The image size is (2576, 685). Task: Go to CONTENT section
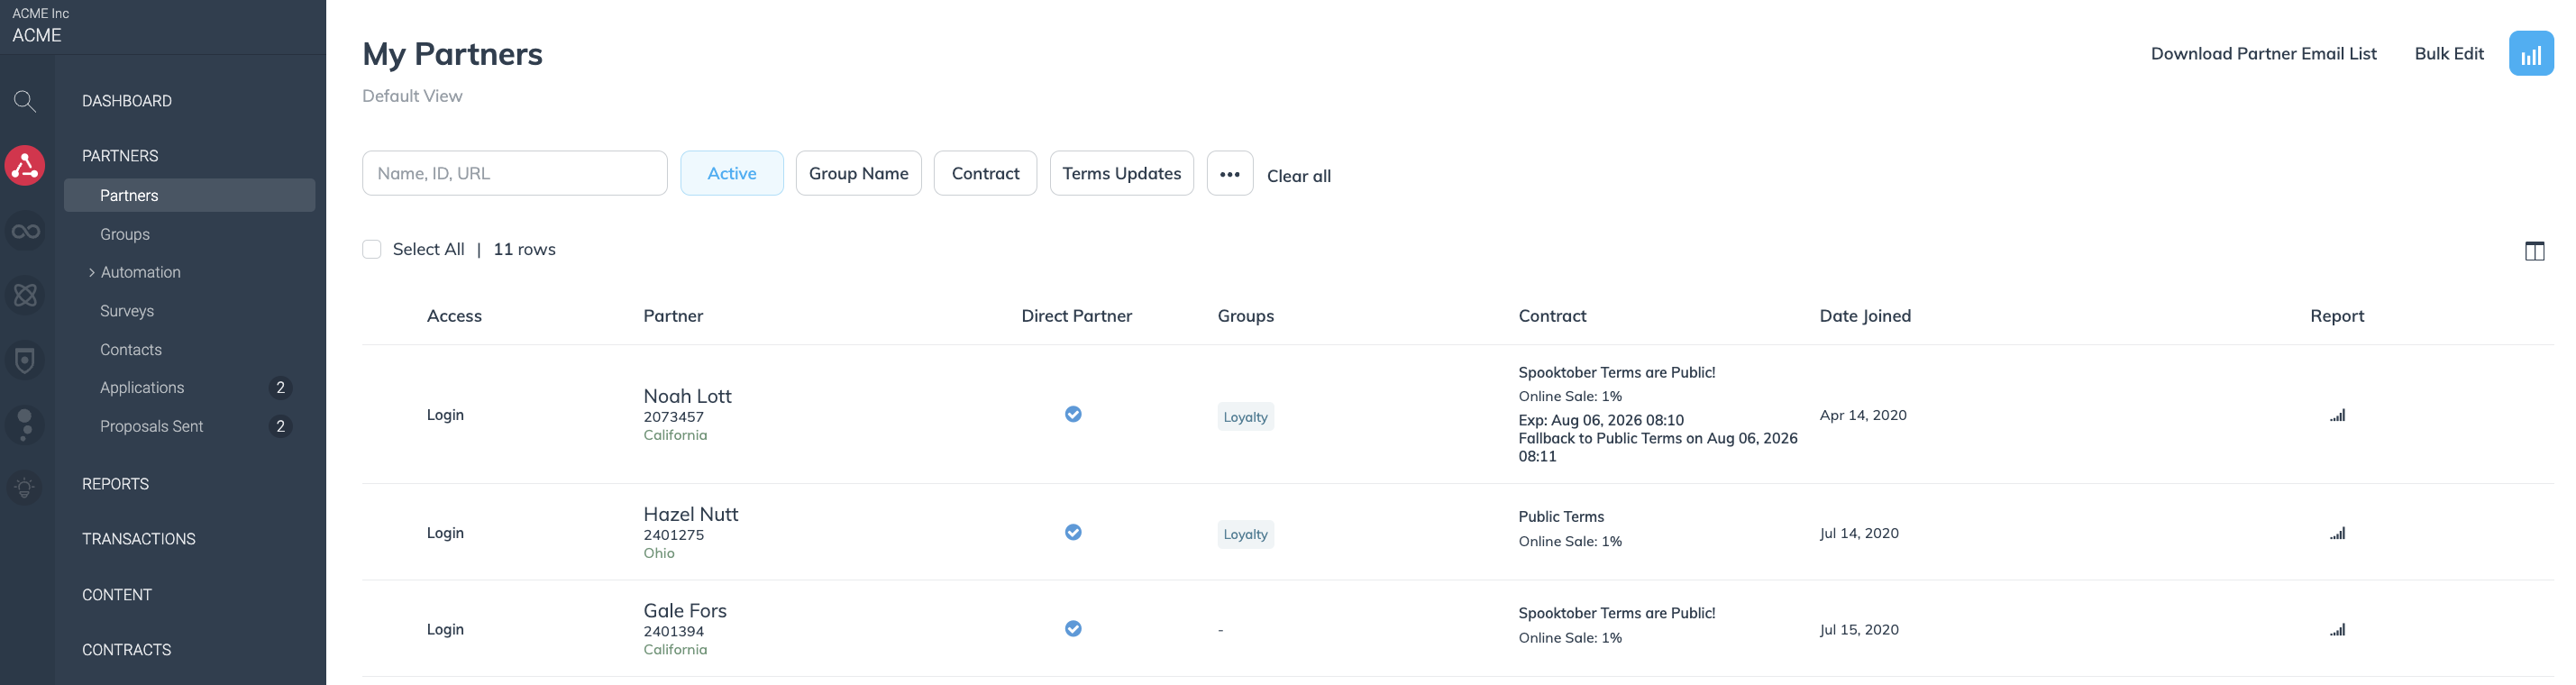[117, 595]
